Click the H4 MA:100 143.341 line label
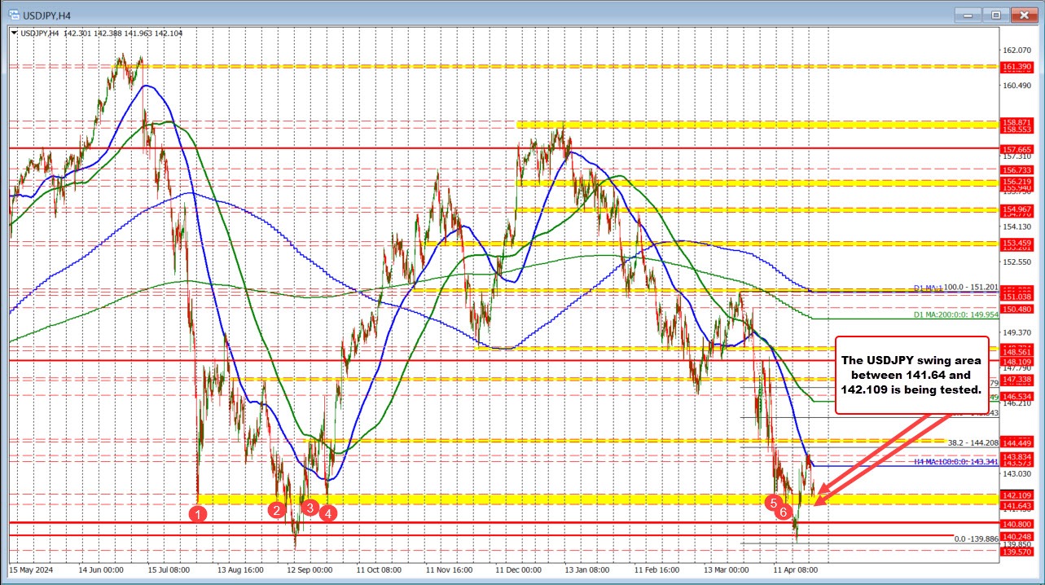1045x585 pixels. click(x=957, y=462)
